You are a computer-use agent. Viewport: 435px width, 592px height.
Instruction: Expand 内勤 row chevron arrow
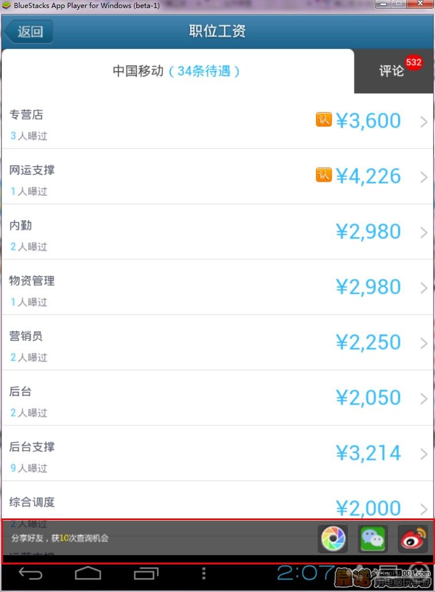tap(424, 232)
